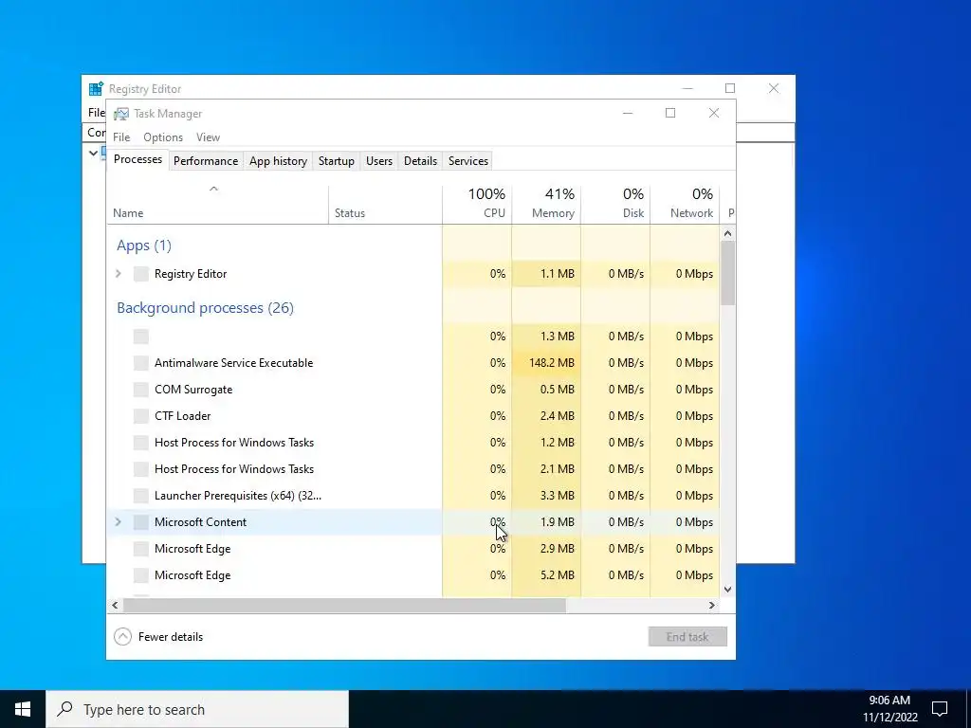
Task: Switch to the Users tab
Action: 379,161
